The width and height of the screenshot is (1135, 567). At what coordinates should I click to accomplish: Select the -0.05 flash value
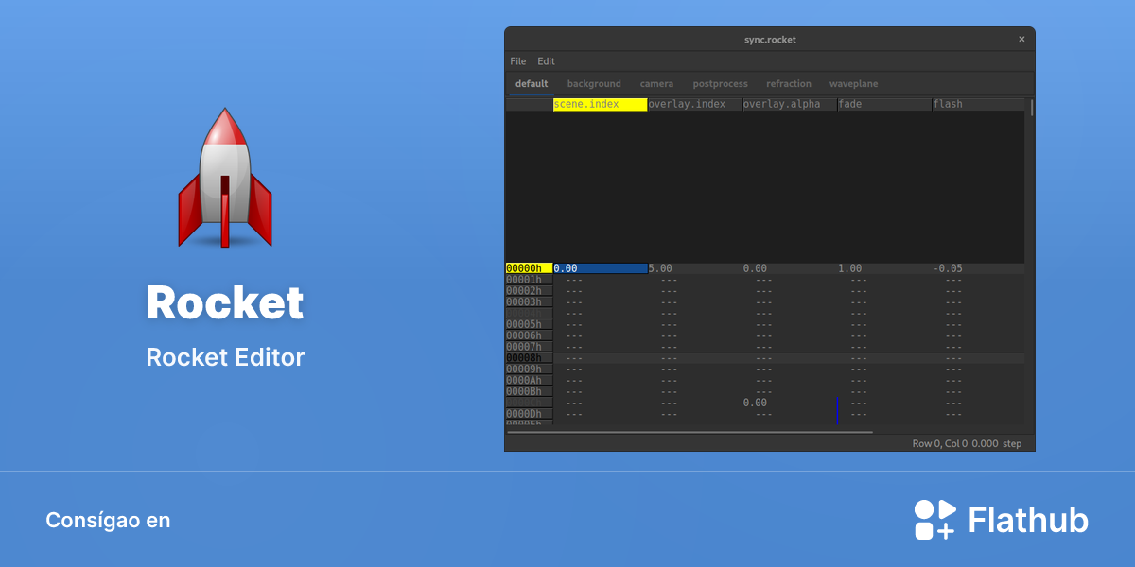coord(948,268)
